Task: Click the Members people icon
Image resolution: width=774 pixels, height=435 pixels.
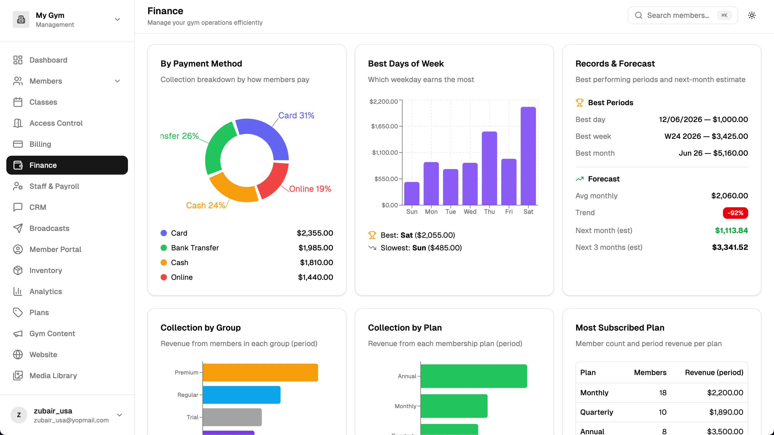Action: point(18,81)
